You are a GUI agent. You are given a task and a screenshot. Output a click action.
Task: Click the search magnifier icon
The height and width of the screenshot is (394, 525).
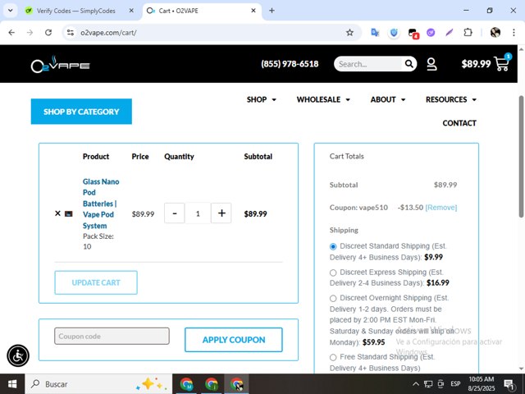coord(409,64)
